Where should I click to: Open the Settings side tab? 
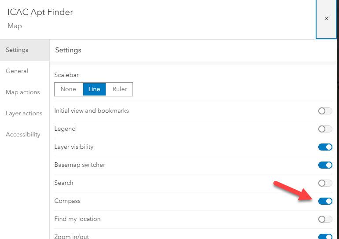(17, 50)
